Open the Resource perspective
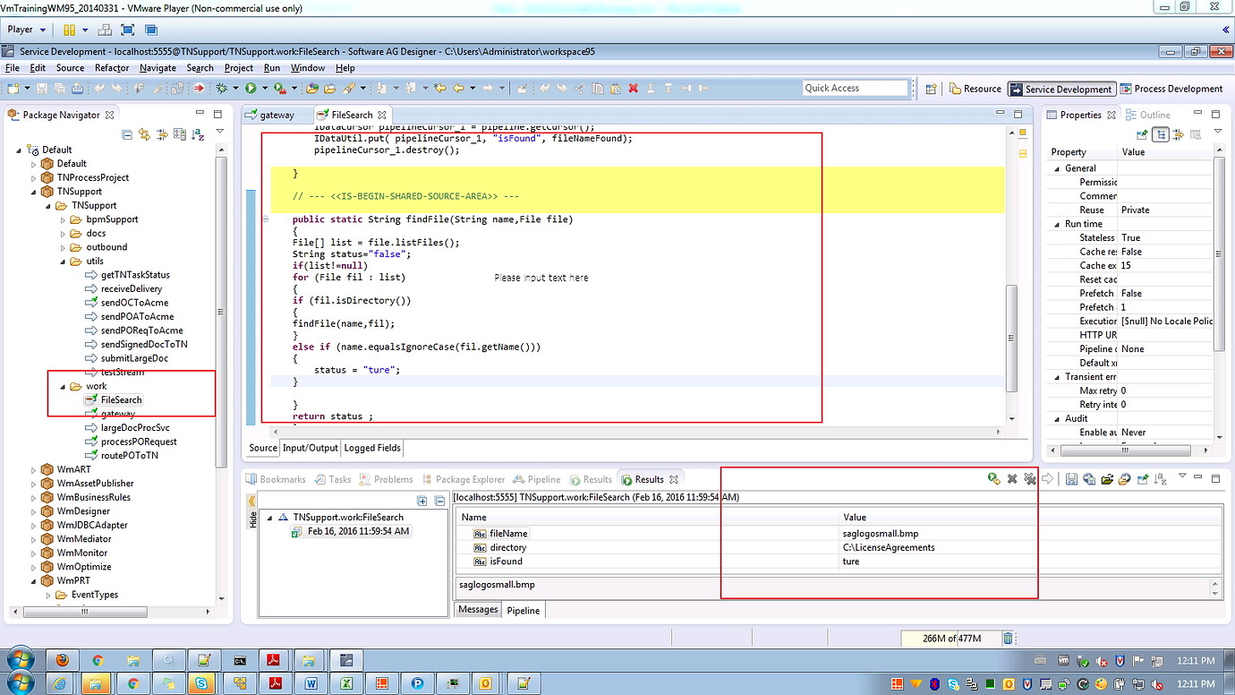 (x=975, y=89)
